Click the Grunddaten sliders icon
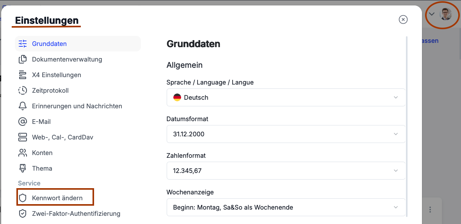This screenshot has width=461, height=224. coord(23,44)
